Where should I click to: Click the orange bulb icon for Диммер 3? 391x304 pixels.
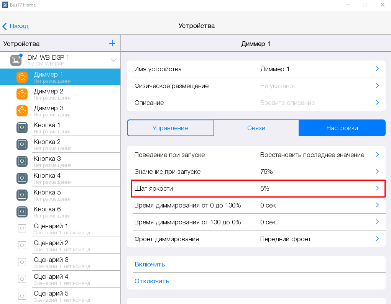pos(22,111)
